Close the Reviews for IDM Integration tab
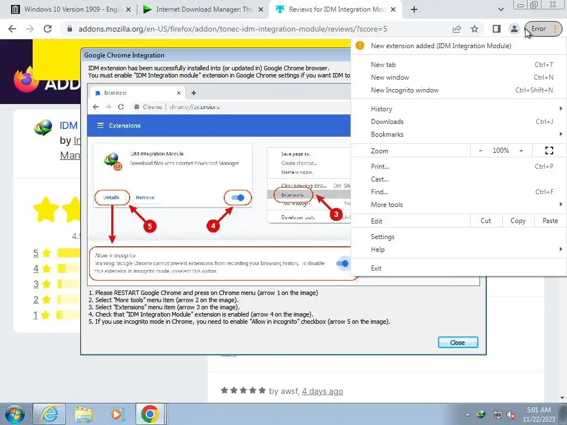 point(394,10)
